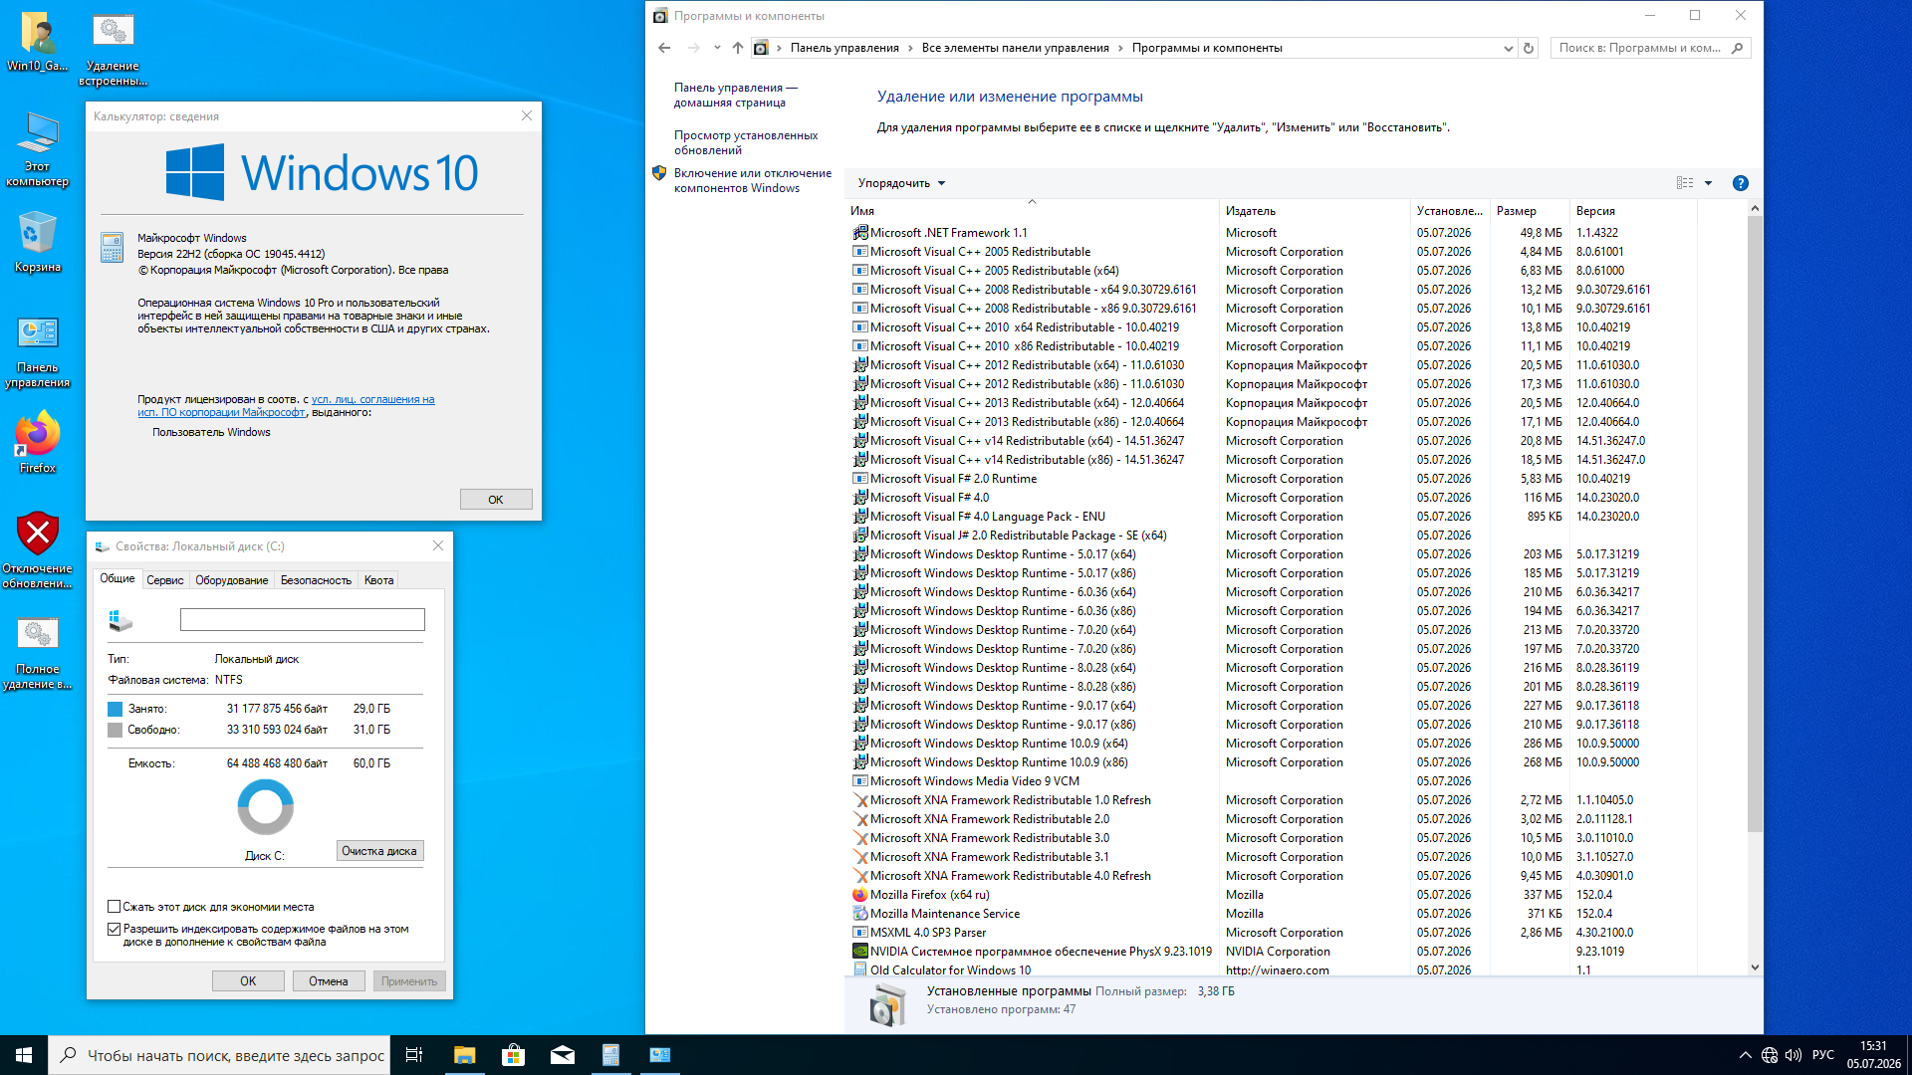Show hidden system tray icons
1912x1075 pixels.
(1745, 1055)
